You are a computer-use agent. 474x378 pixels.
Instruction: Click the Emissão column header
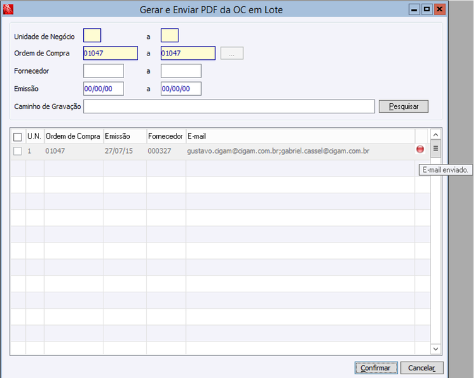[x=125, y=136]
